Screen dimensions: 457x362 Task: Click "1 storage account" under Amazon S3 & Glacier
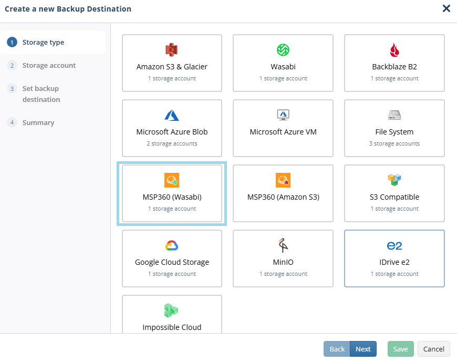pos(172,78)
